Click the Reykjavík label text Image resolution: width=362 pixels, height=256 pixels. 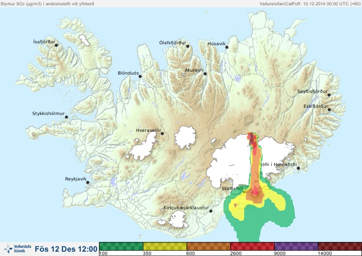pos(76,179)
